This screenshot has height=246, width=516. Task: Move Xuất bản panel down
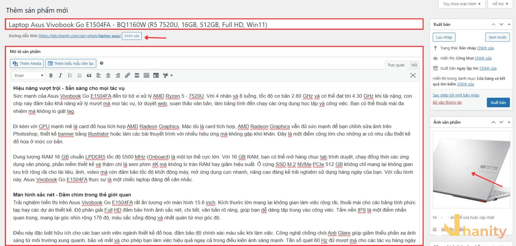click(x=501, y=24)
